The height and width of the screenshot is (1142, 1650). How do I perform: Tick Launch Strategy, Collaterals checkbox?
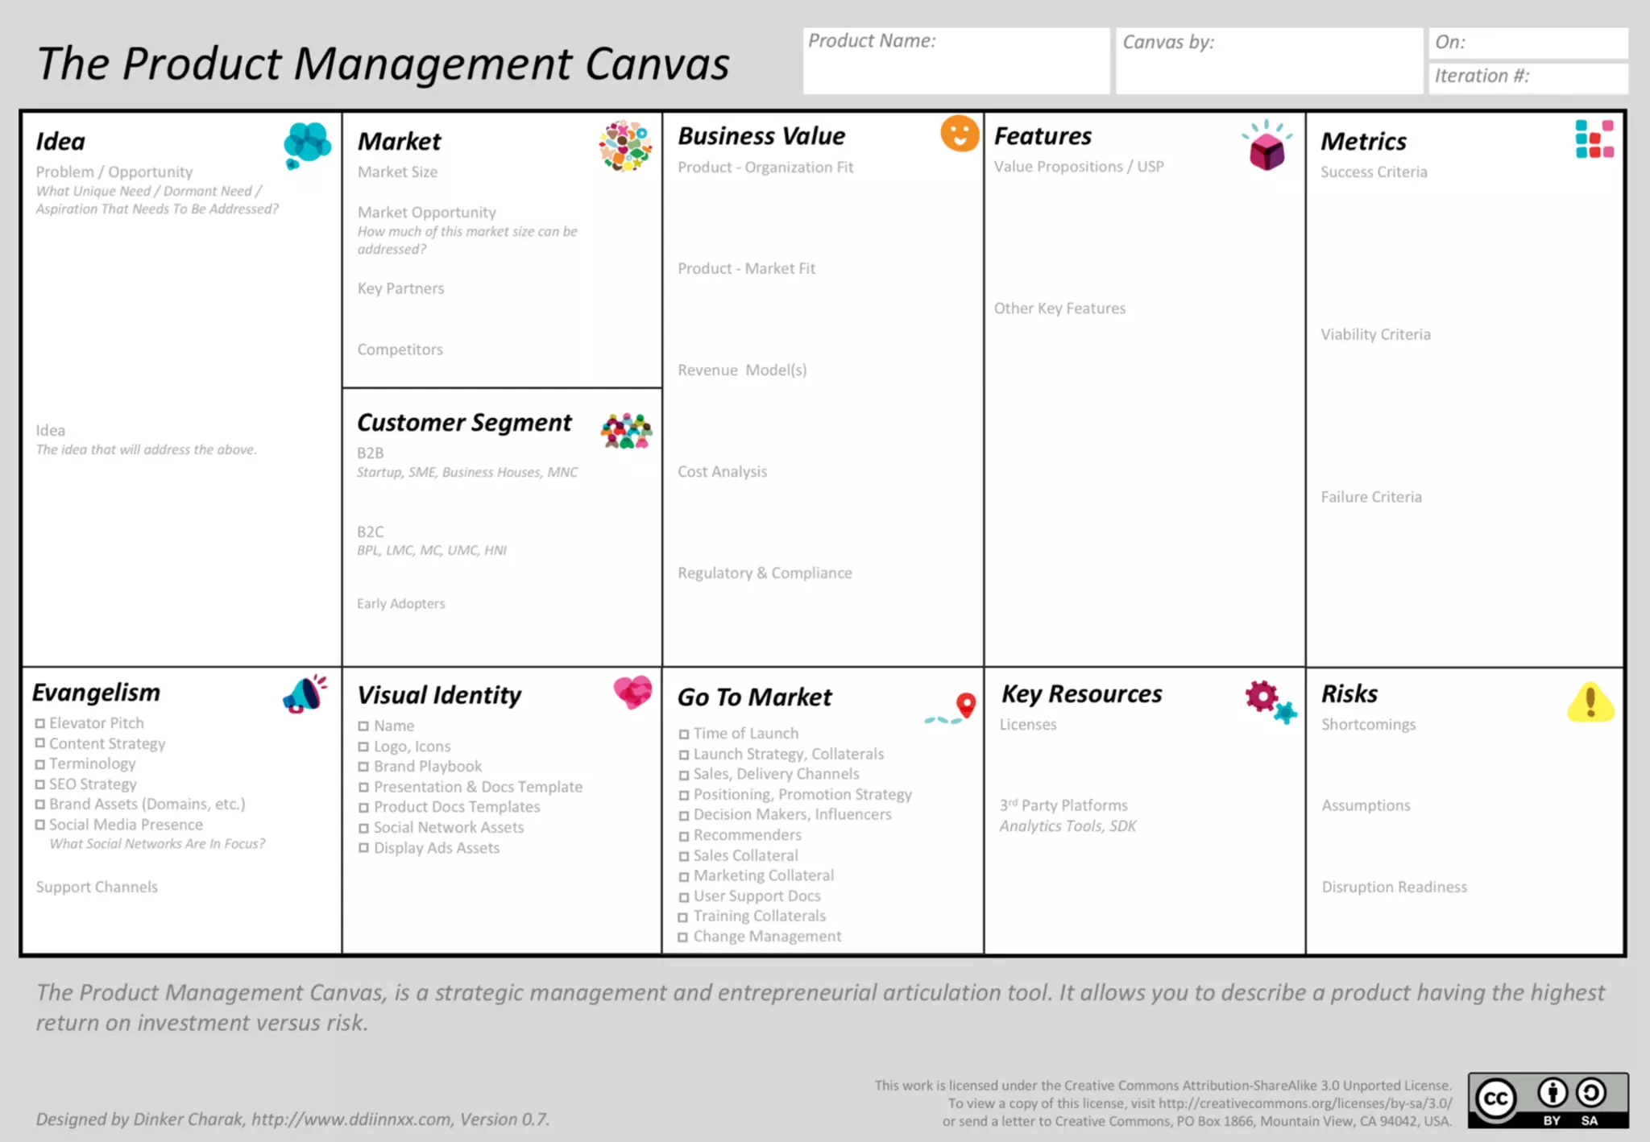[x=683, y=755]
